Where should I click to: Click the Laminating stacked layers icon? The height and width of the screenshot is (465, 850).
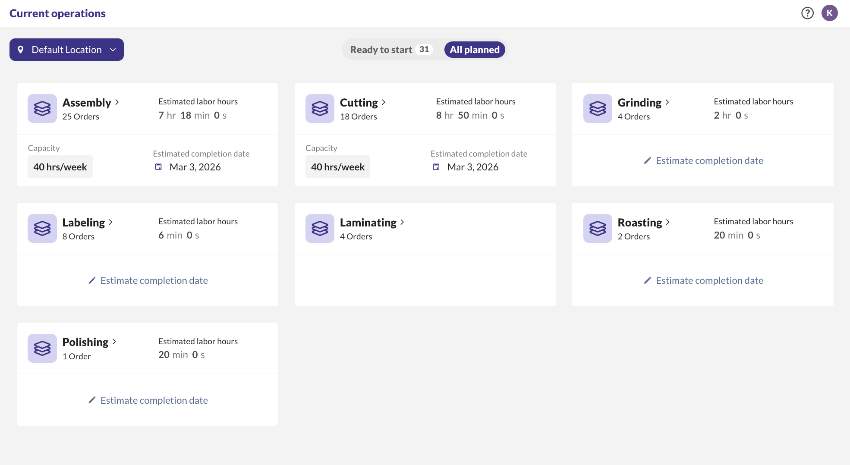(320, 228)
